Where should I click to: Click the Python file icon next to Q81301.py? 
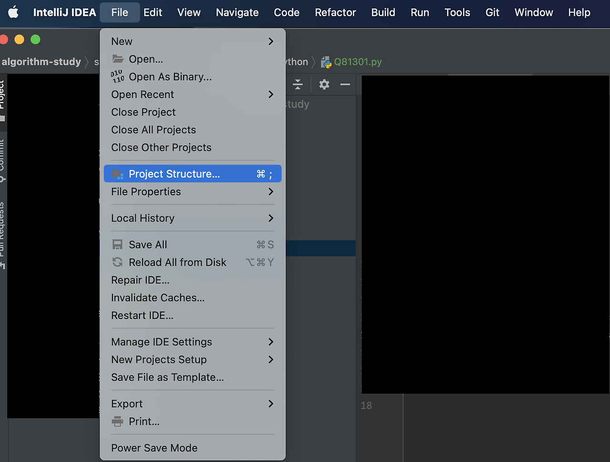point(326,62)
